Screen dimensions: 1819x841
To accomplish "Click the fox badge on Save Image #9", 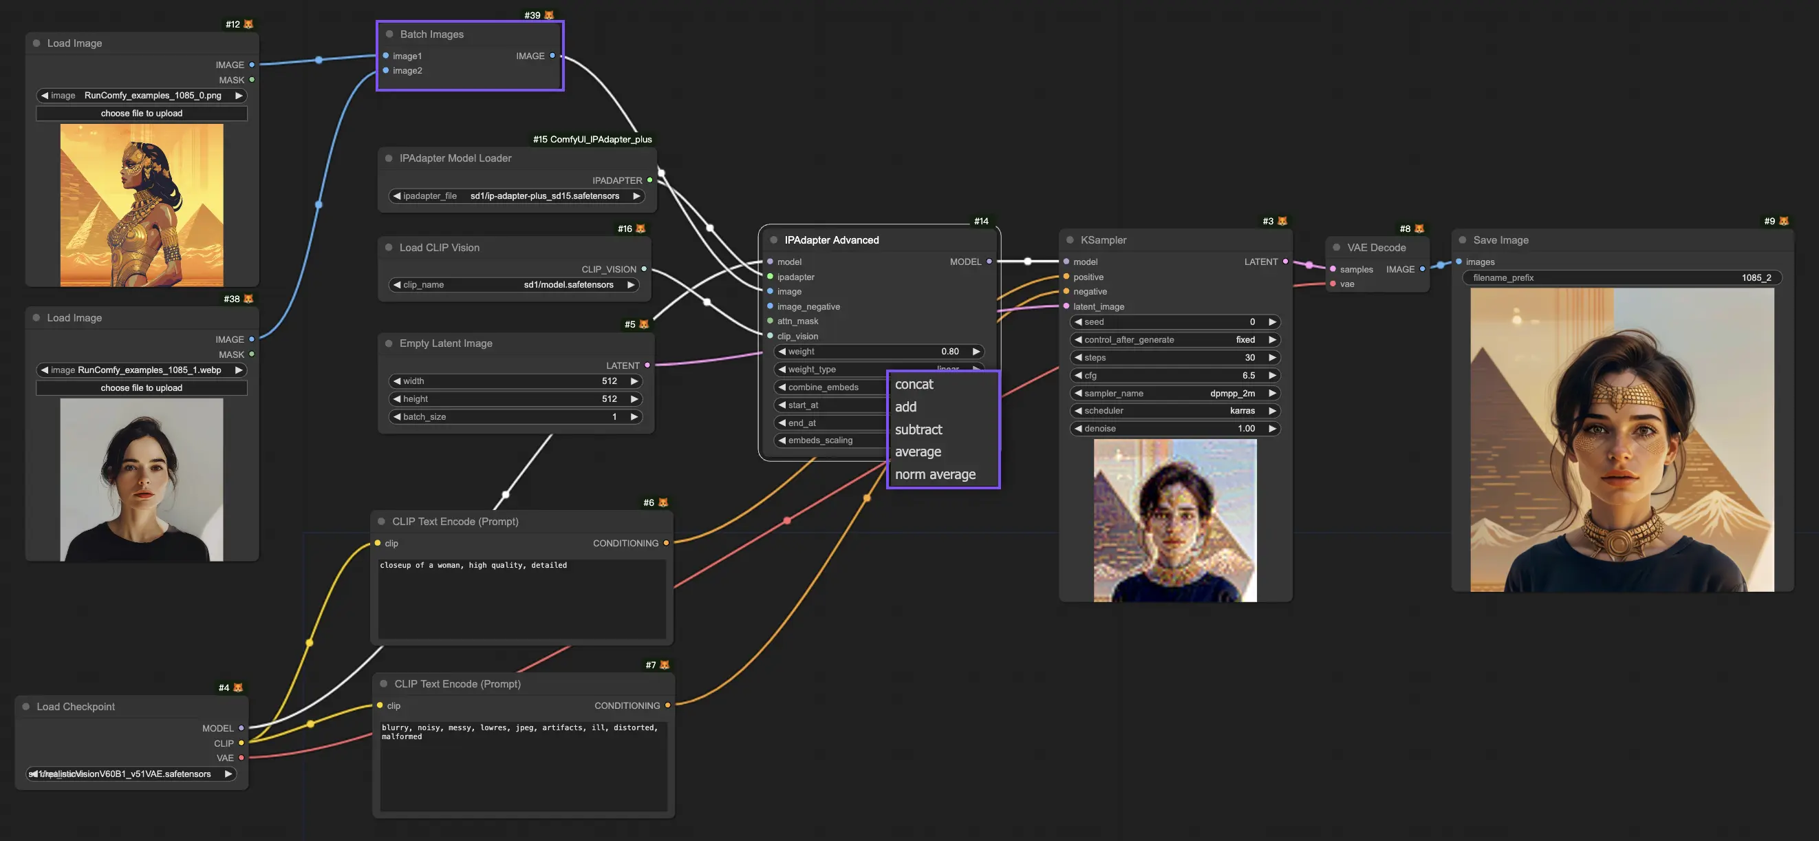I will point(1784,221).
